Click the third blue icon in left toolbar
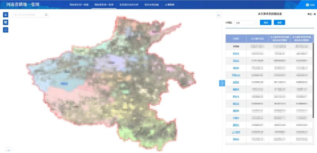 click(6, 30)
